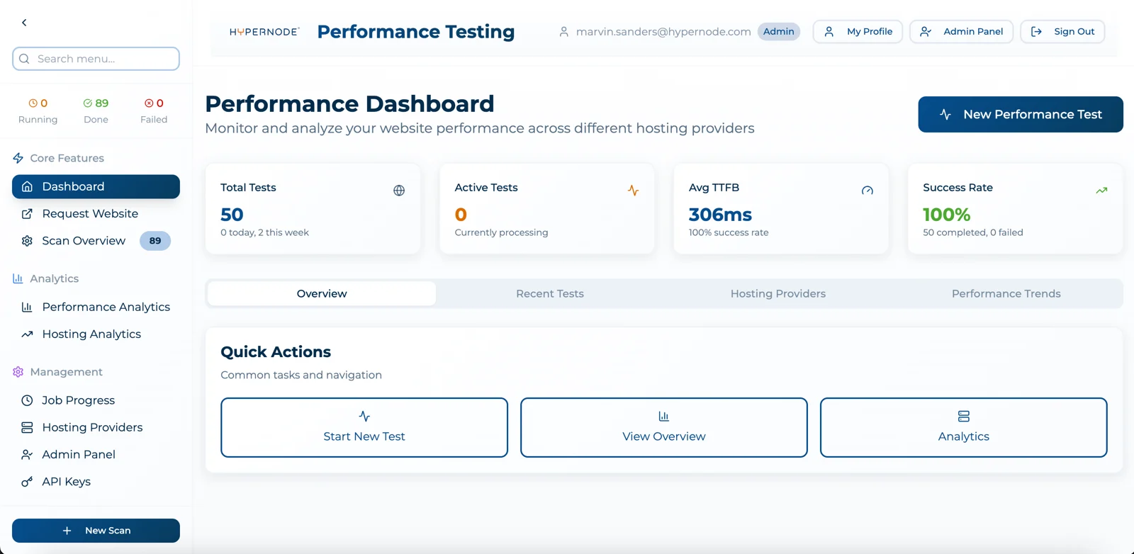Screen dimensions: 1134x554
Task: Switch to the Performance Trends tab
Action: click(x=1006, y=293)
